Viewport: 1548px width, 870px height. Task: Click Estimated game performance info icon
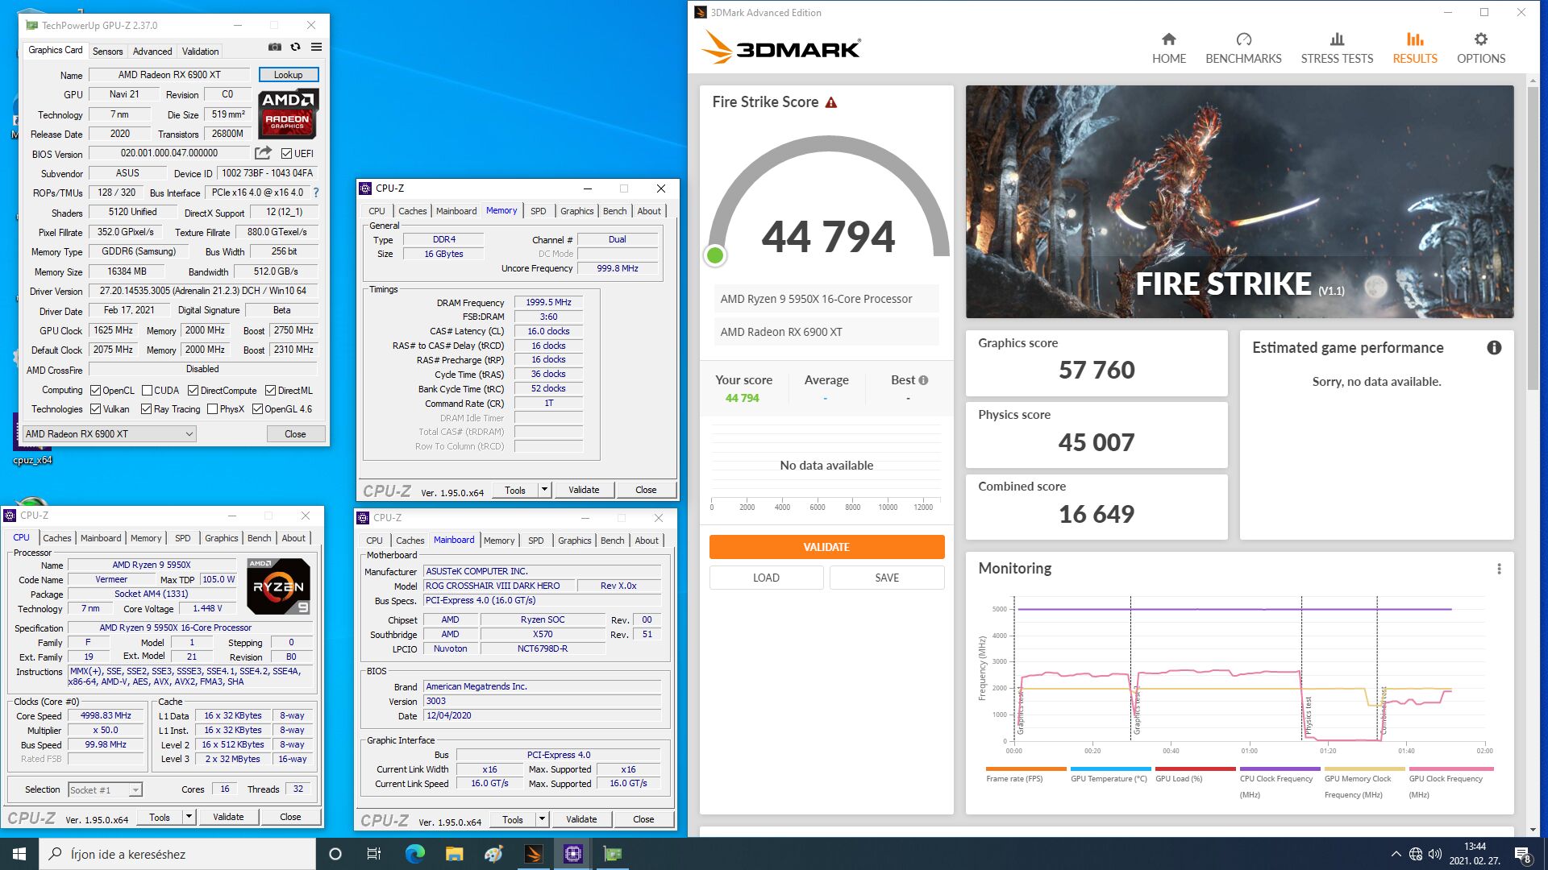coord(1494,348)
